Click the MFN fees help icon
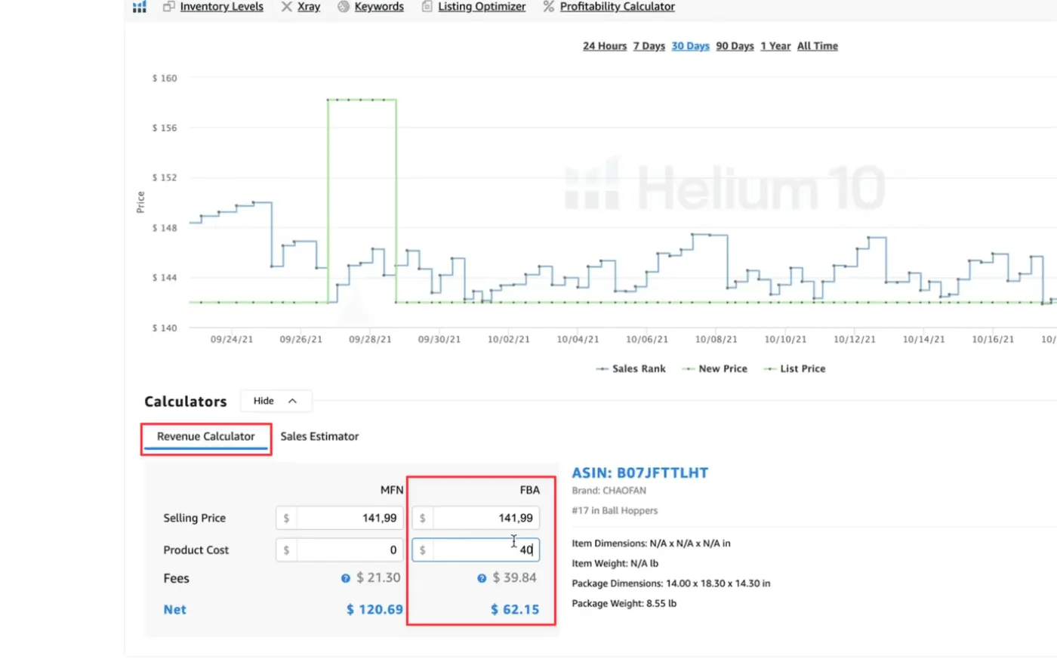 346,578
